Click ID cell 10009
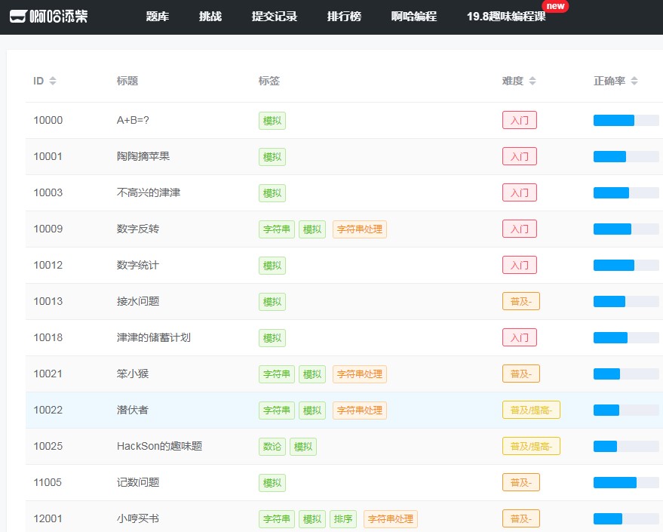This screenshot has height=532, width=663. coord(48,229)
